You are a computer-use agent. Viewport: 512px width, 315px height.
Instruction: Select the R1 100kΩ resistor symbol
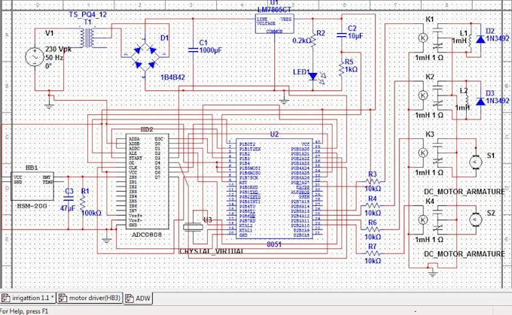coord(83,203)
